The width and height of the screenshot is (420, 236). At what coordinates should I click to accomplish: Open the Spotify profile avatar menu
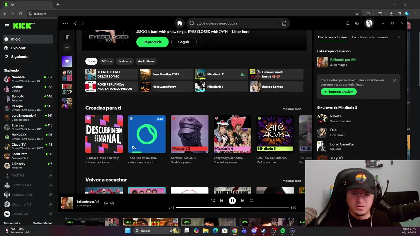369,23
